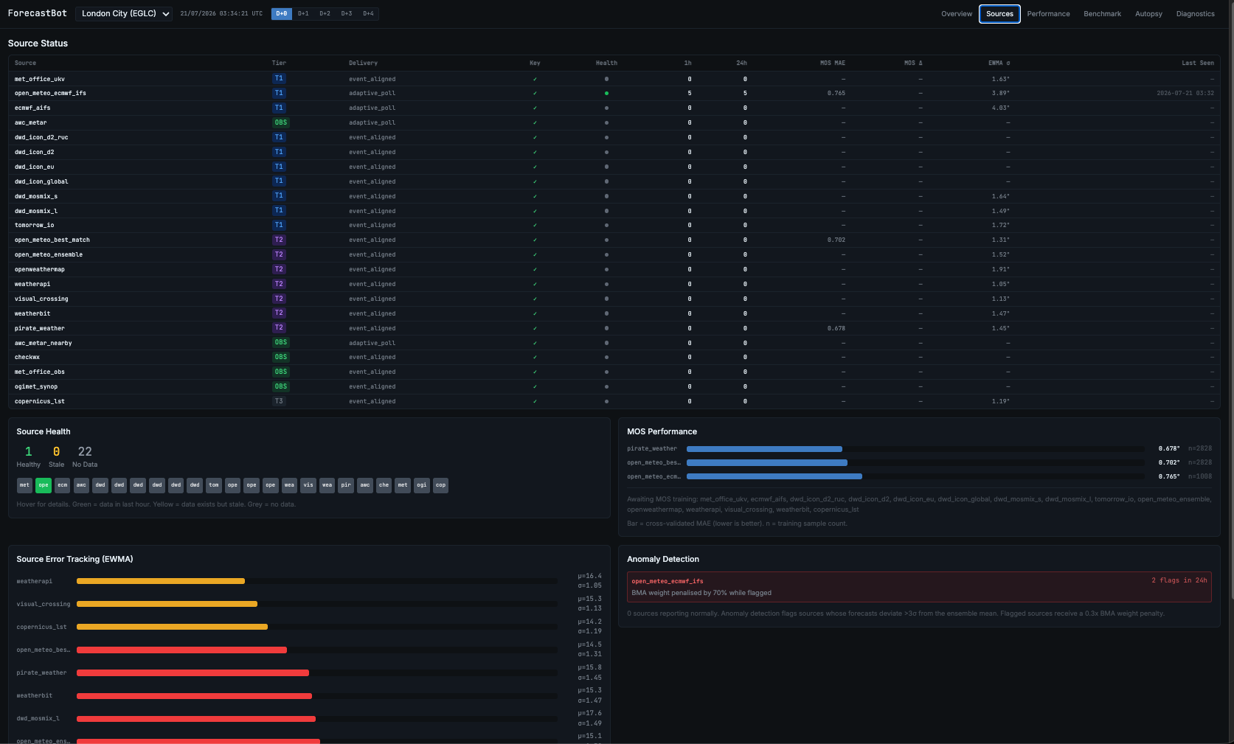The image size is (1234, 744).
Task: Switch to the D+3 forecast day
Action: [x=347, y=13]
